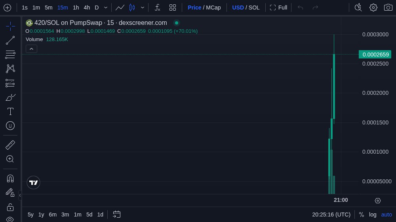396x222 pixels.
Task: Switch chart to MCap view
Action: pos(213,8)
